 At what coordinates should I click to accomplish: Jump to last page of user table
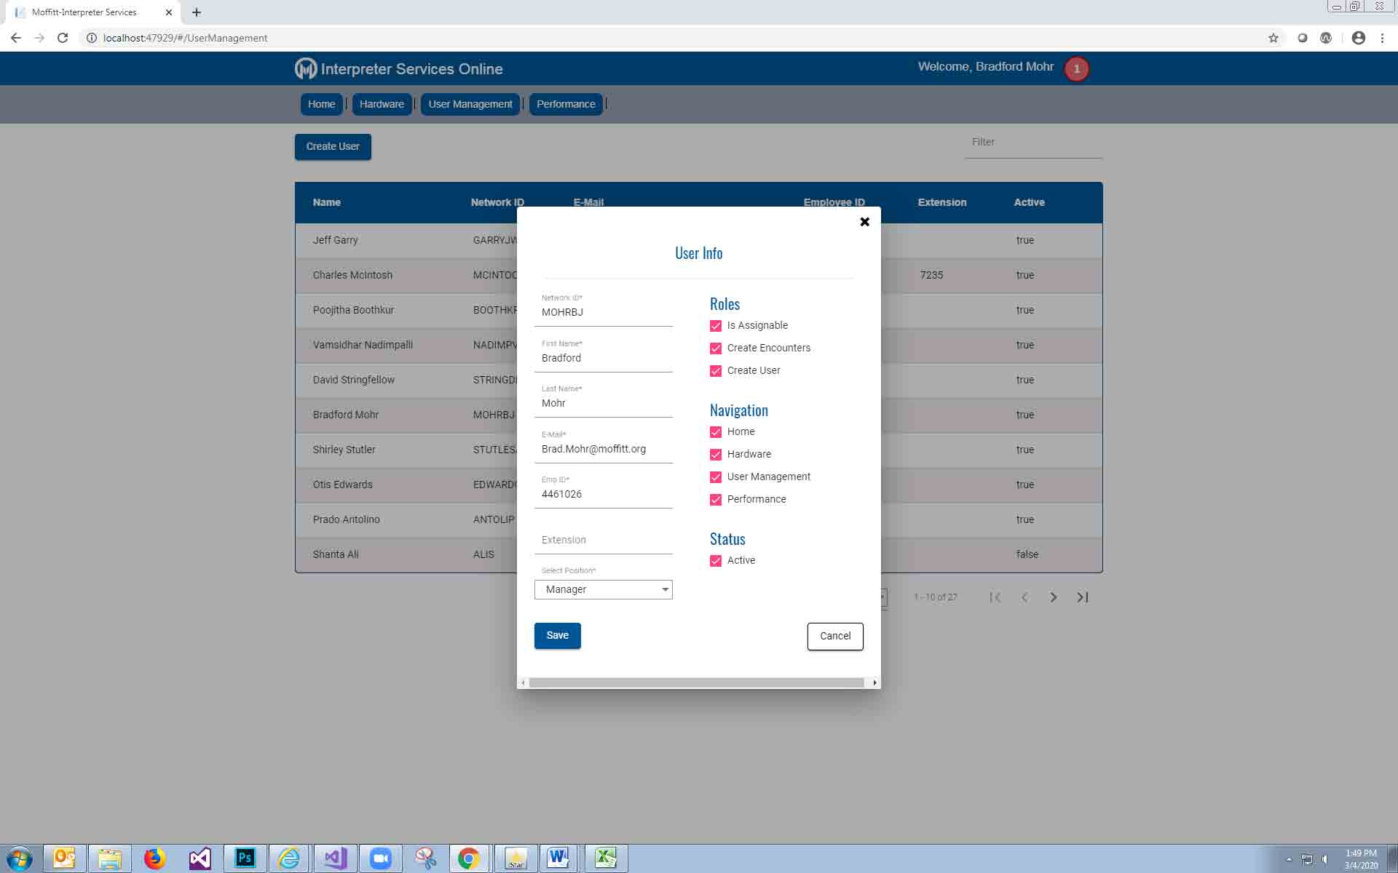(1083, 597)
